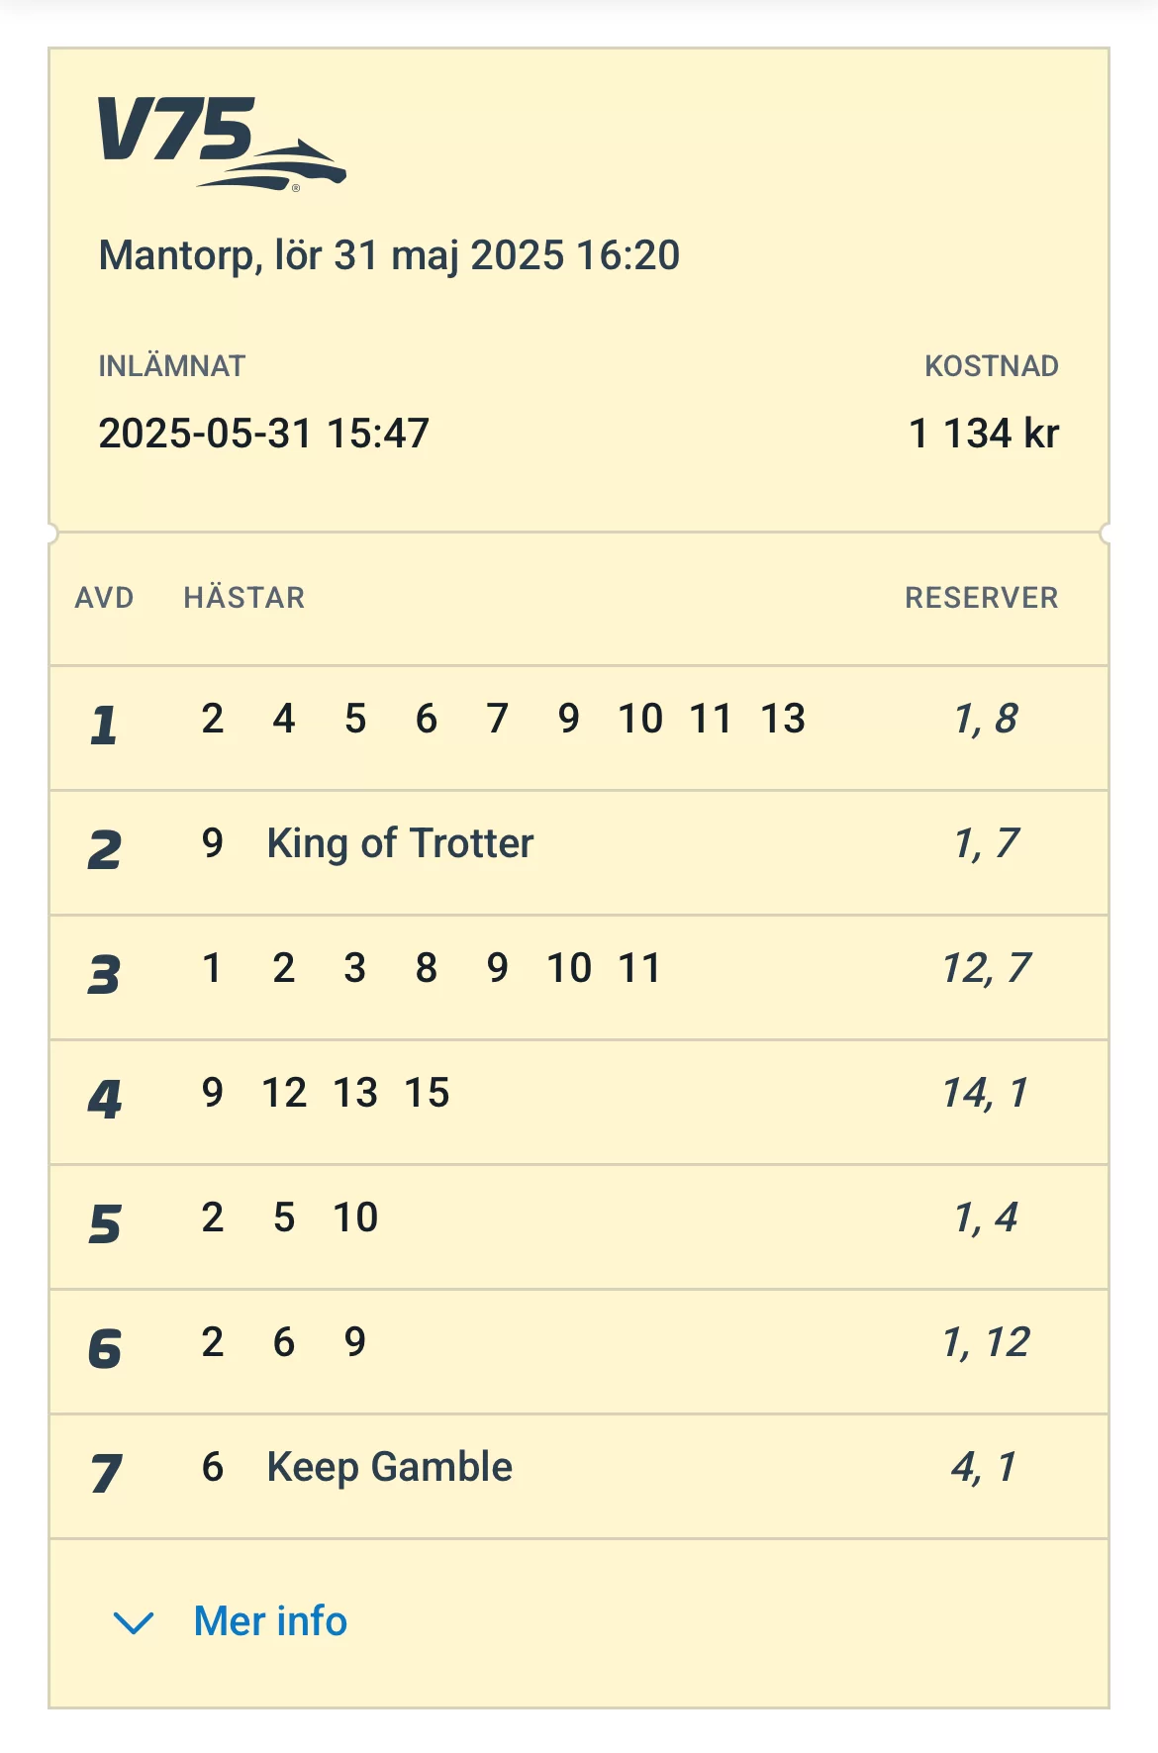
Task: Click the 1 134 kr cost amount
Action: pos(984,434)
